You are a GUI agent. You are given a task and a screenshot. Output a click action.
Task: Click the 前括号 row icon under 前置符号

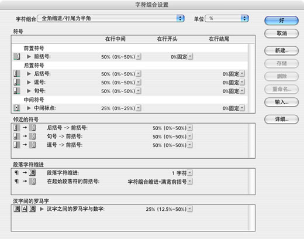click(17, 57)
